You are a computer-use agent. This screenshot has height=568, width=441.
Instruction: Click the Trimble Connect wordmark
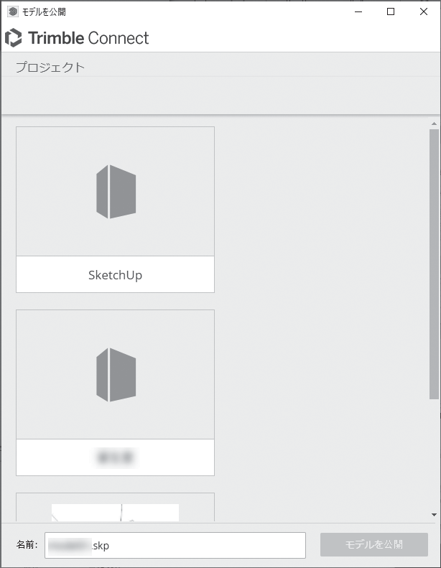88,38
